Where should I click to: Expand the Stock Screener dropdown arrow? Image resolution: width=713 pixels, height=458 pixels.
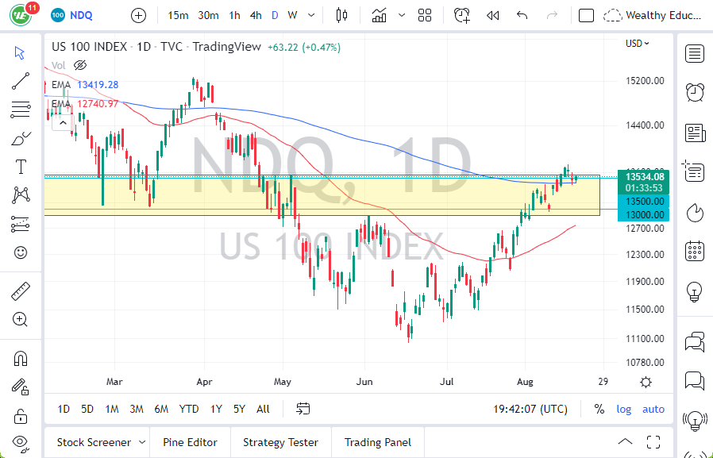coord(142,442)
